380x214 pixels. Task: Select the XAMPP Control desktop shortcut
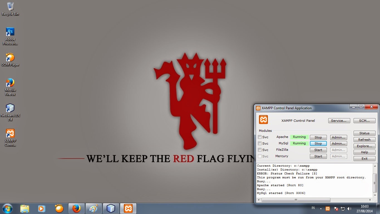pyautogui.click(x=10, y=138)
